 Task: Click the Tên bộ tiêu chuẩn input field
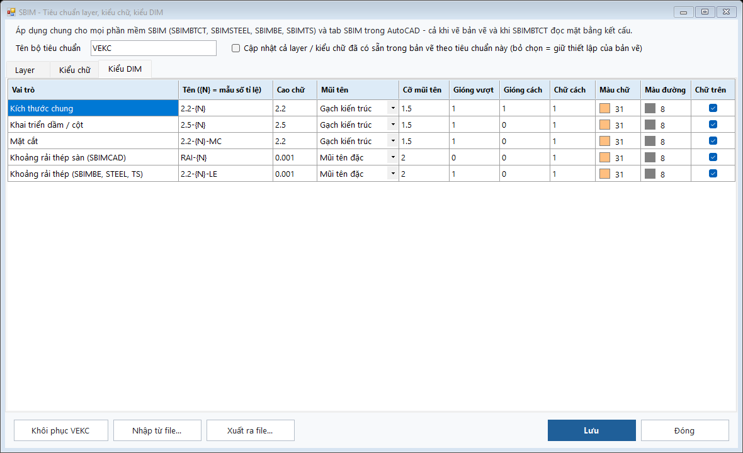tap(154, 48)
